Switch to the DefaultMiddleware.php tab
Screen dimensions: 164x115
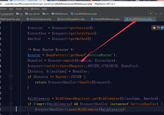(107, 19)
